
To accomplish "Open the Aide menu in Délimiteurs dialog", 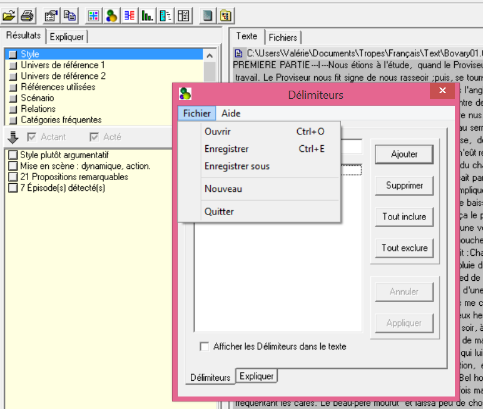I will pyautogui.click(x=231, y=113).
